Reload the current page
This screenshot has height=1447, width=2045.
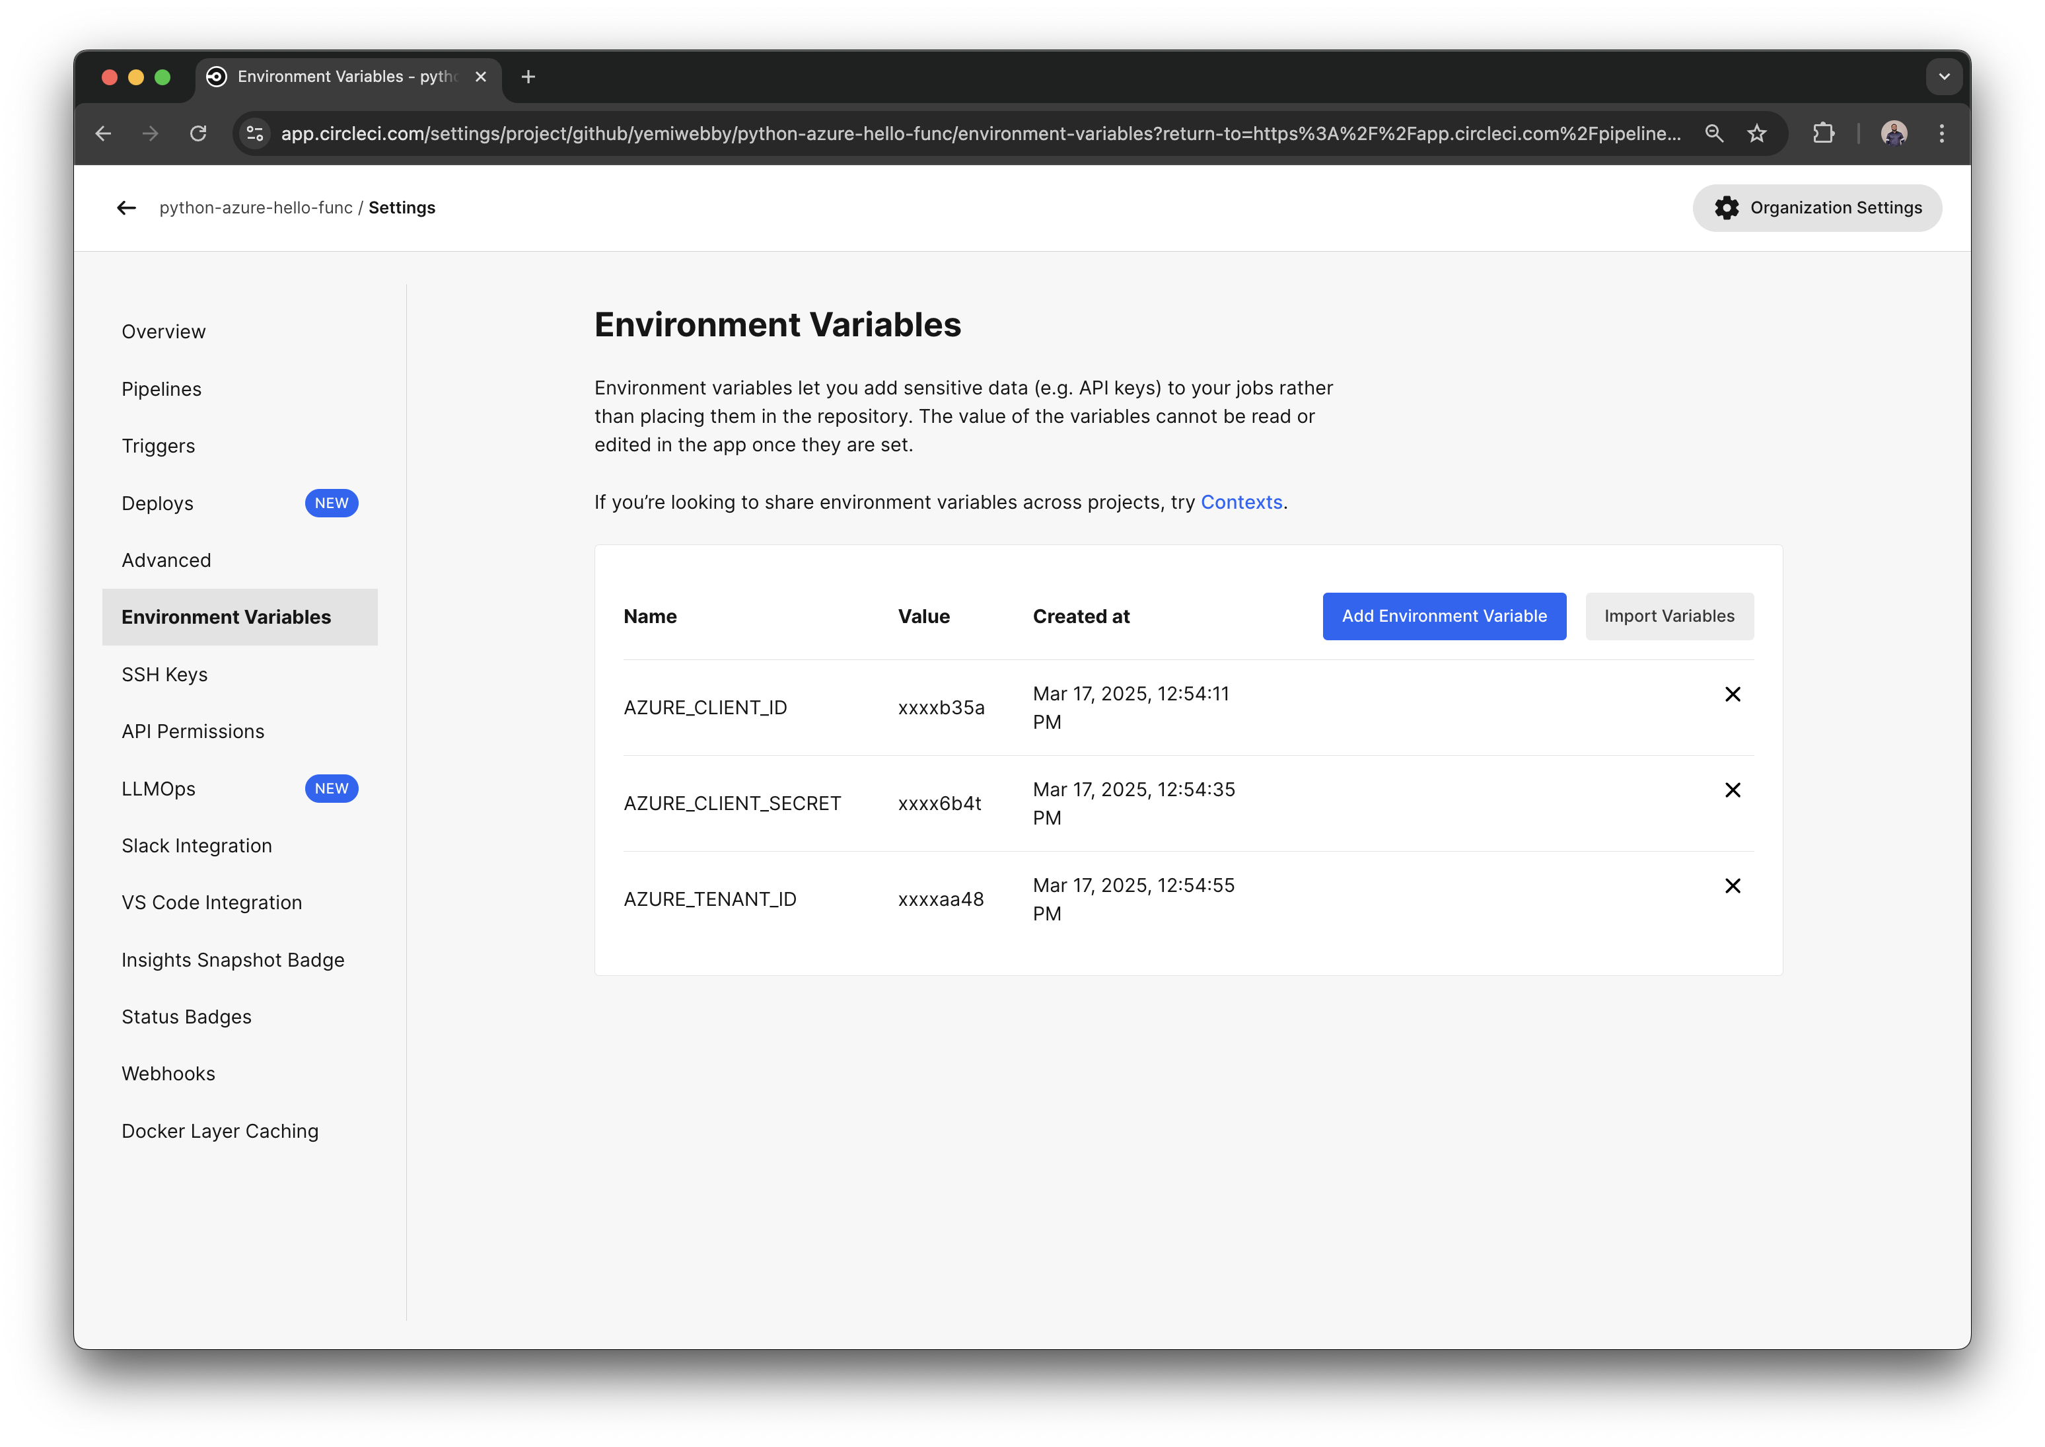[x=199, y=133]
